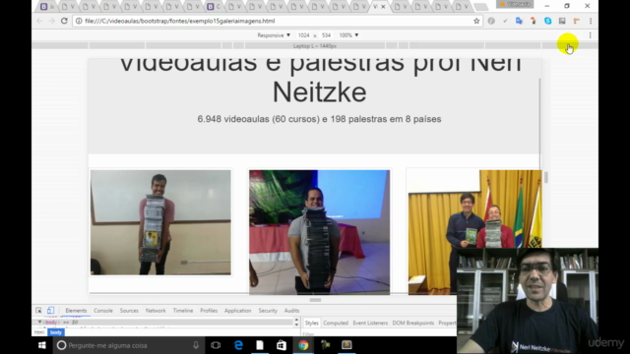This screenshot has width=630, height=354.
Task: Reload the page with the refresh icon
Action: [64, 21]
